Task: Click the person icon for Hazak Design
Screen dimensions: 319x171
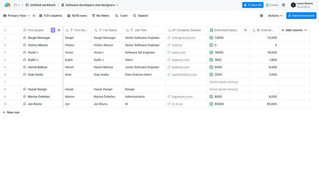Action: (24, 89)
